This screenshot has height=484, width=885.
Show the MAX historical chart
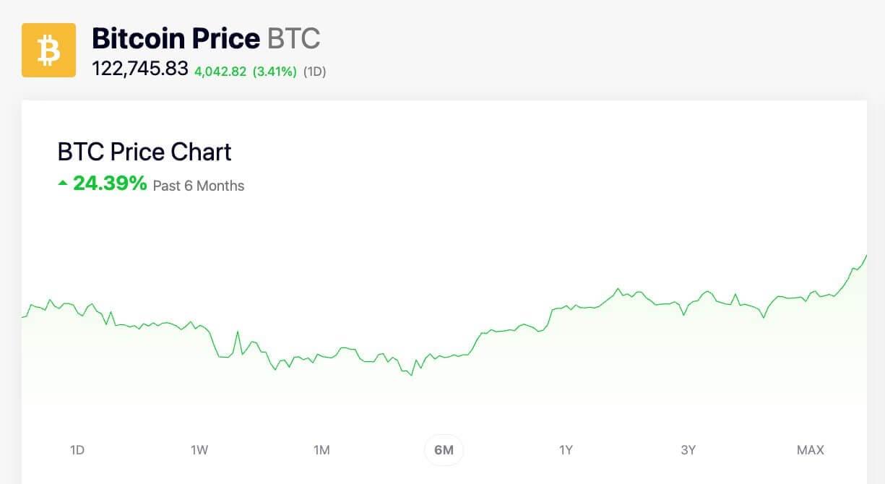click(x=811, y=449)
